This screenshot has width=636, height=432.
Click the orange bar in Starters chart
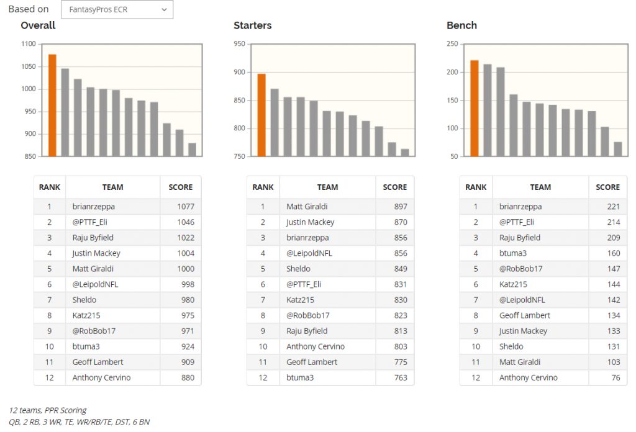coord(261,115)
